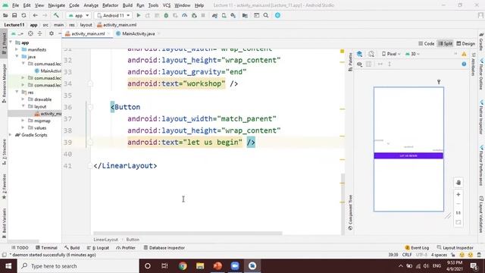The width and height of the screenshot is (485, 273).
Task: Click expand/collapse all icon in project panel
Action: coord(39,33)
